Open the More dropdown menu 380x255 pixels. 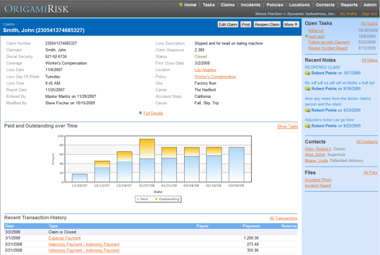pyautogui.click(x=291, y=24)
